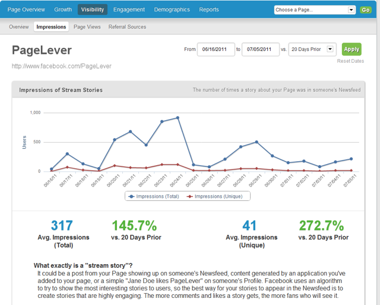The width and height of the screenshot is (380, 305).
Task: Go to the Reports tab
Action: 209,9
